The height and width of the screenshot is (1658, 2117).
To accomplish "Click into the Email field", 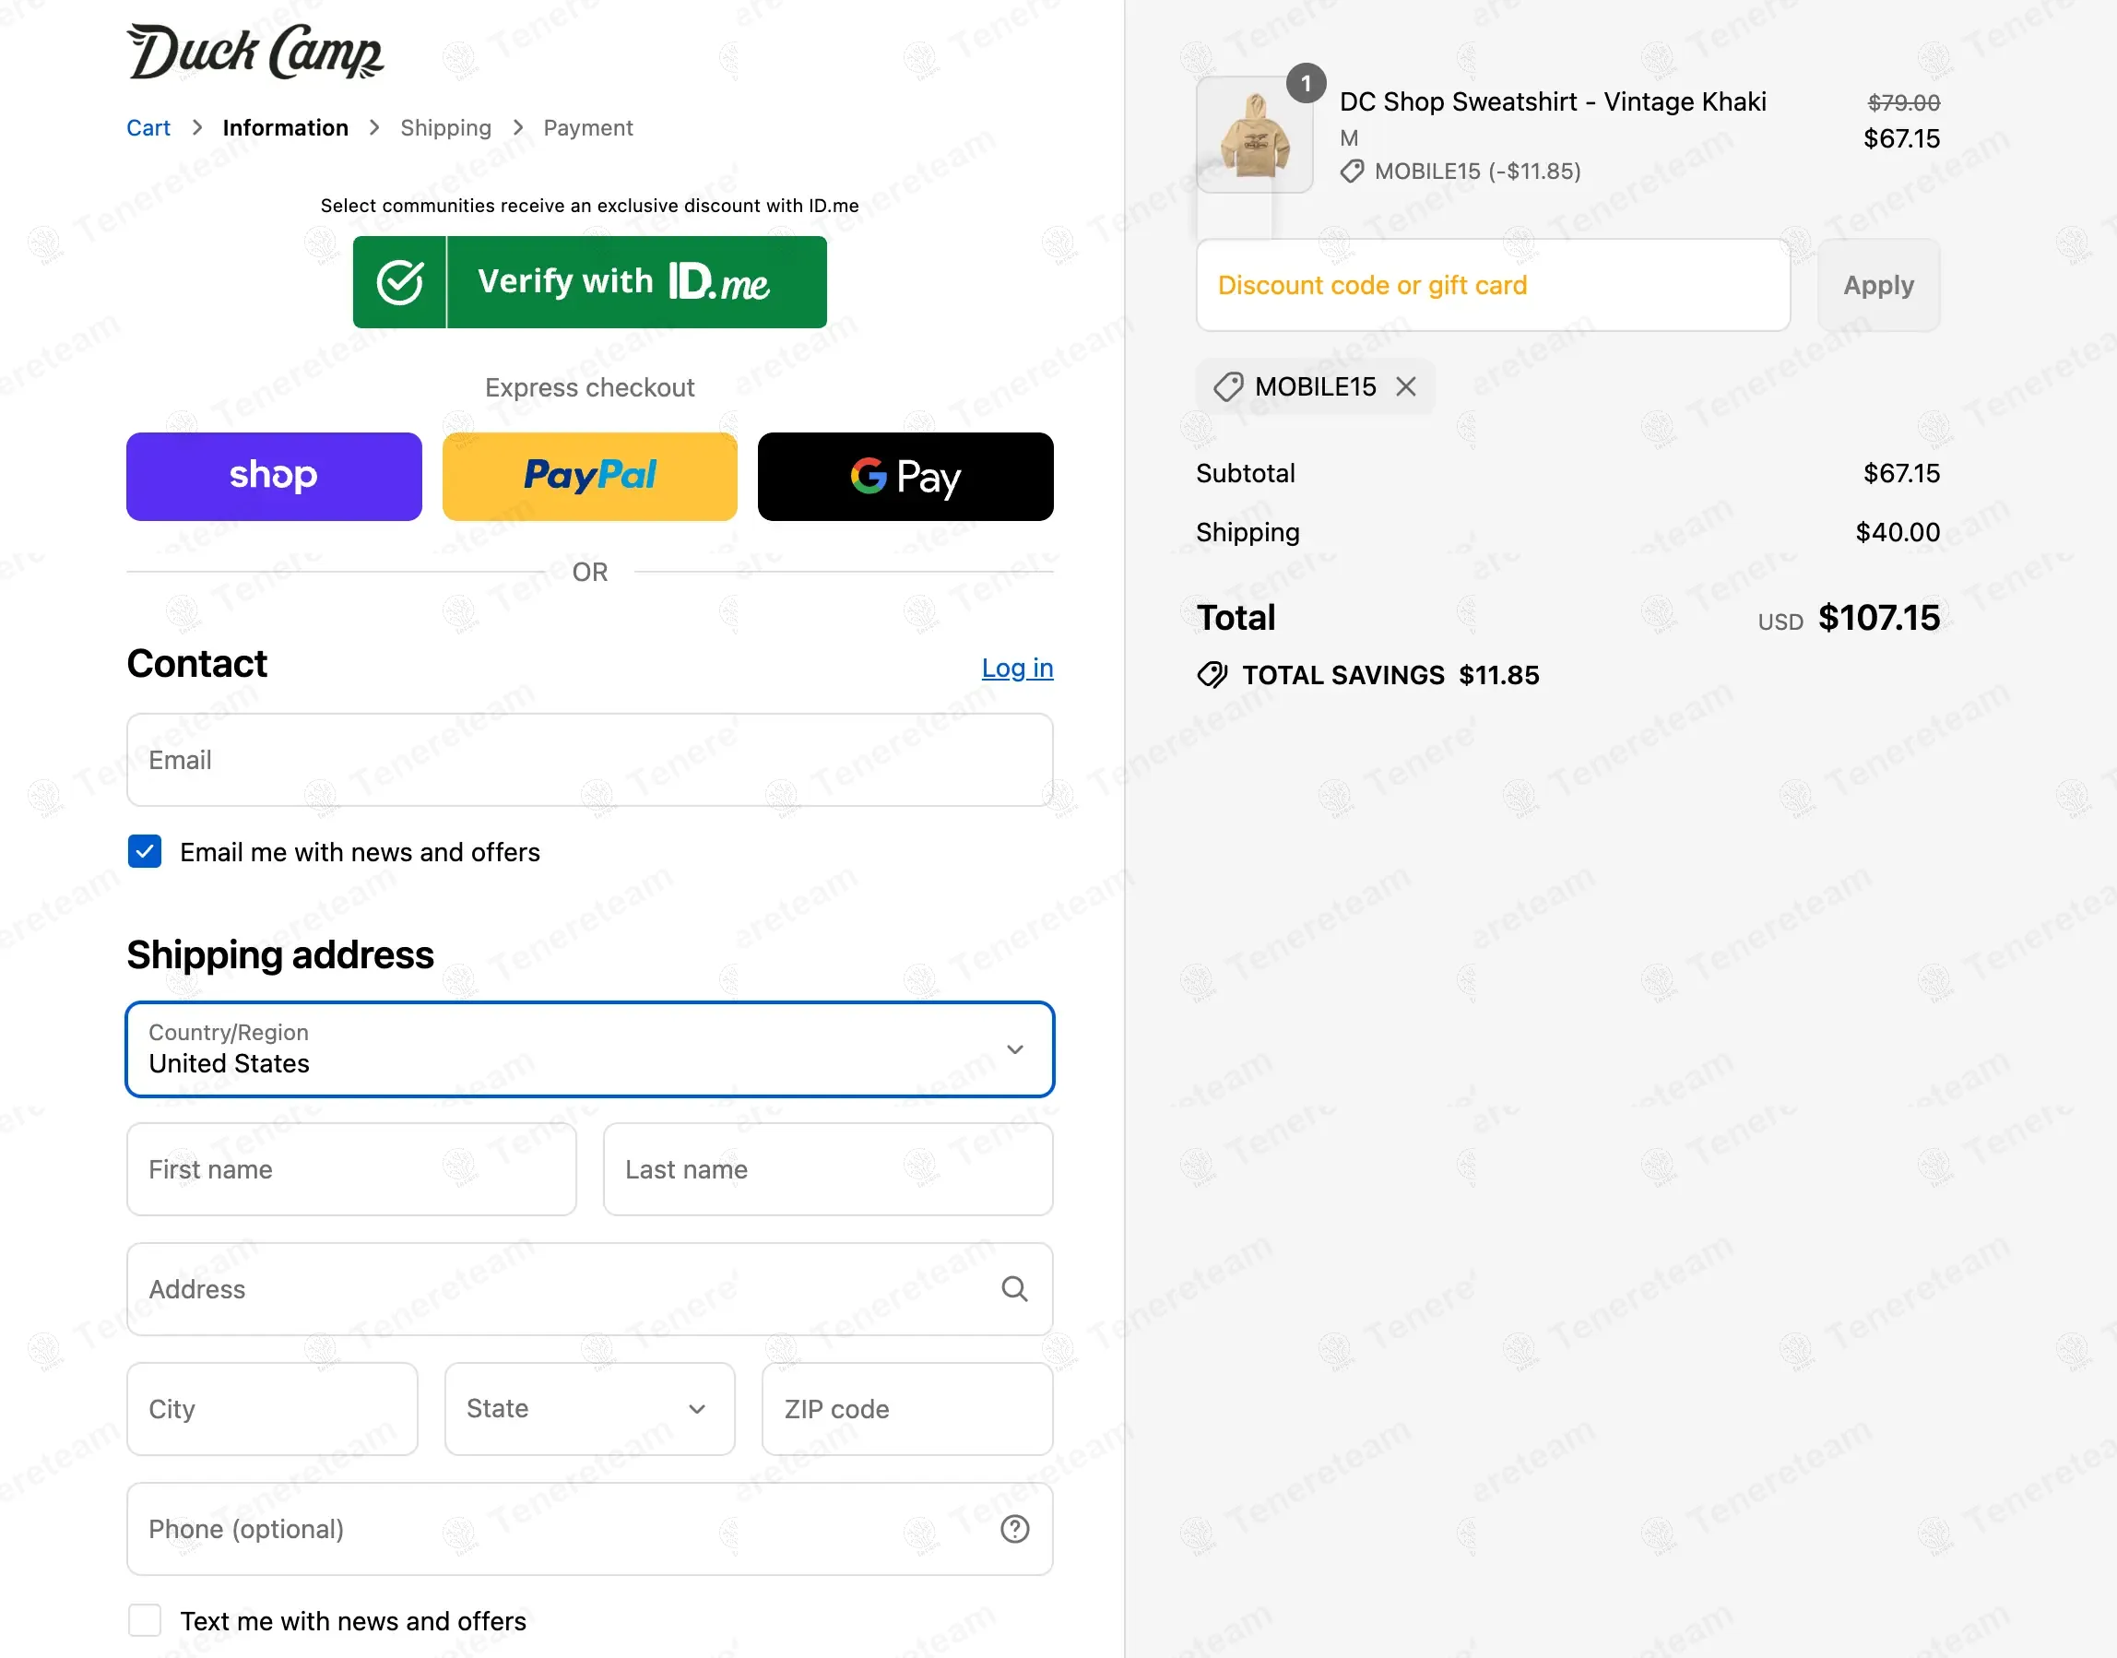I will click(x=589, y=760).
